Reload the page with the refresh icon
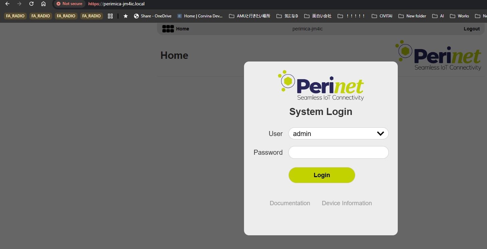Image resolution: width=487 pixels, height=249 pixels. (31, 4)
